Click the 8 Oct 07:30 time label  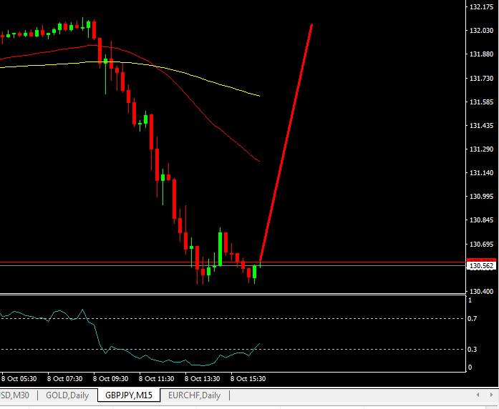64,379
